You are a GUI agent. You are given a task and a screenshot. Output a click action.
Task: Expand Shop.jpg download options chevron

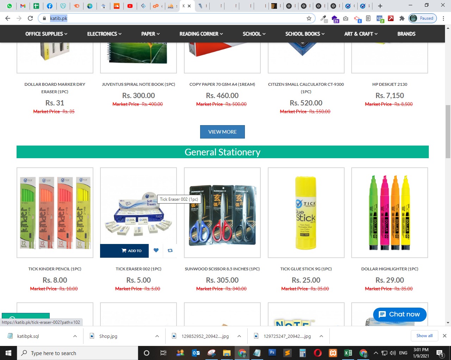[157, 336]
